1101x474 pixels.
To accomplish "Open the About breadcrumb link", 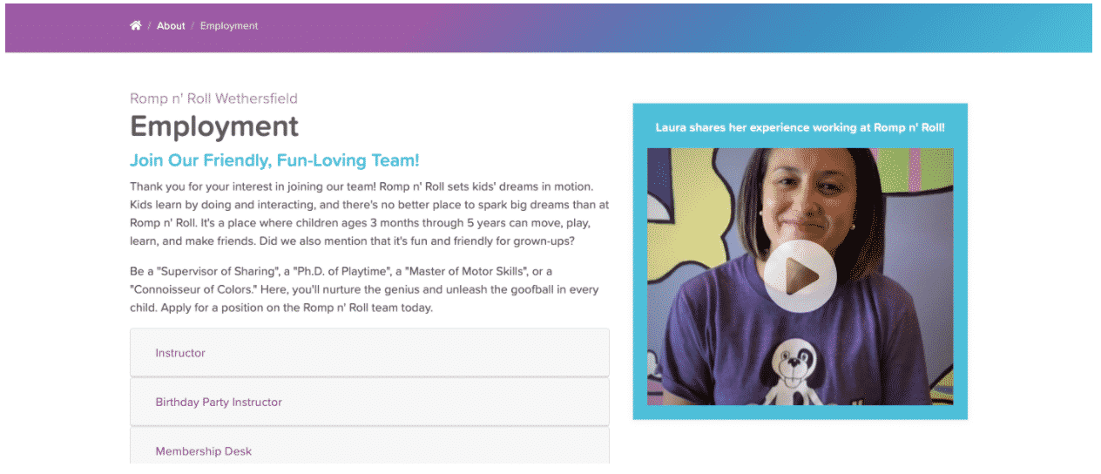I will (171, 26).
